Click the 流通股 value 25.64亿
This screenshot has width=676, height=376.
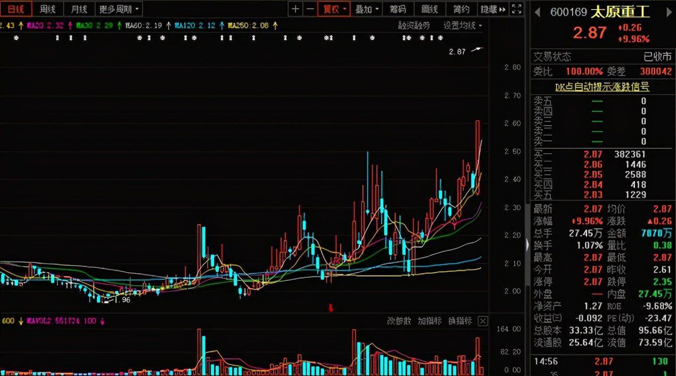587,342
